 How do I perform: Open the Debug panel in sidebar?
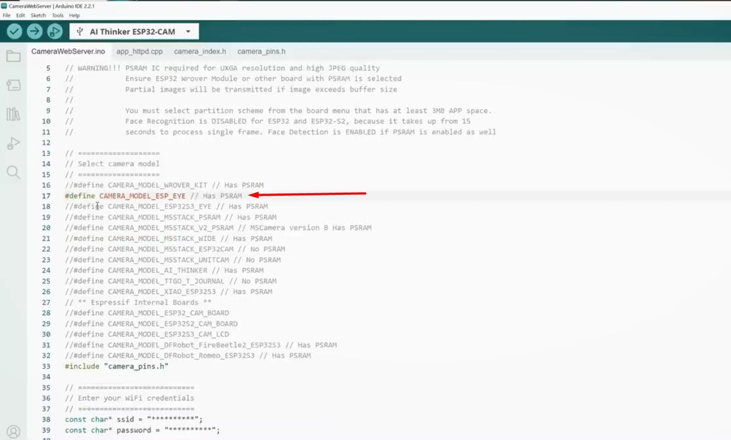[13, 143]
